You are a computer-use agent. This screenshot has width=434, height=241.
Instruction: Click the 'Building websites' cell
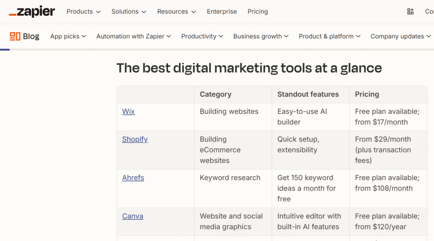233,117
